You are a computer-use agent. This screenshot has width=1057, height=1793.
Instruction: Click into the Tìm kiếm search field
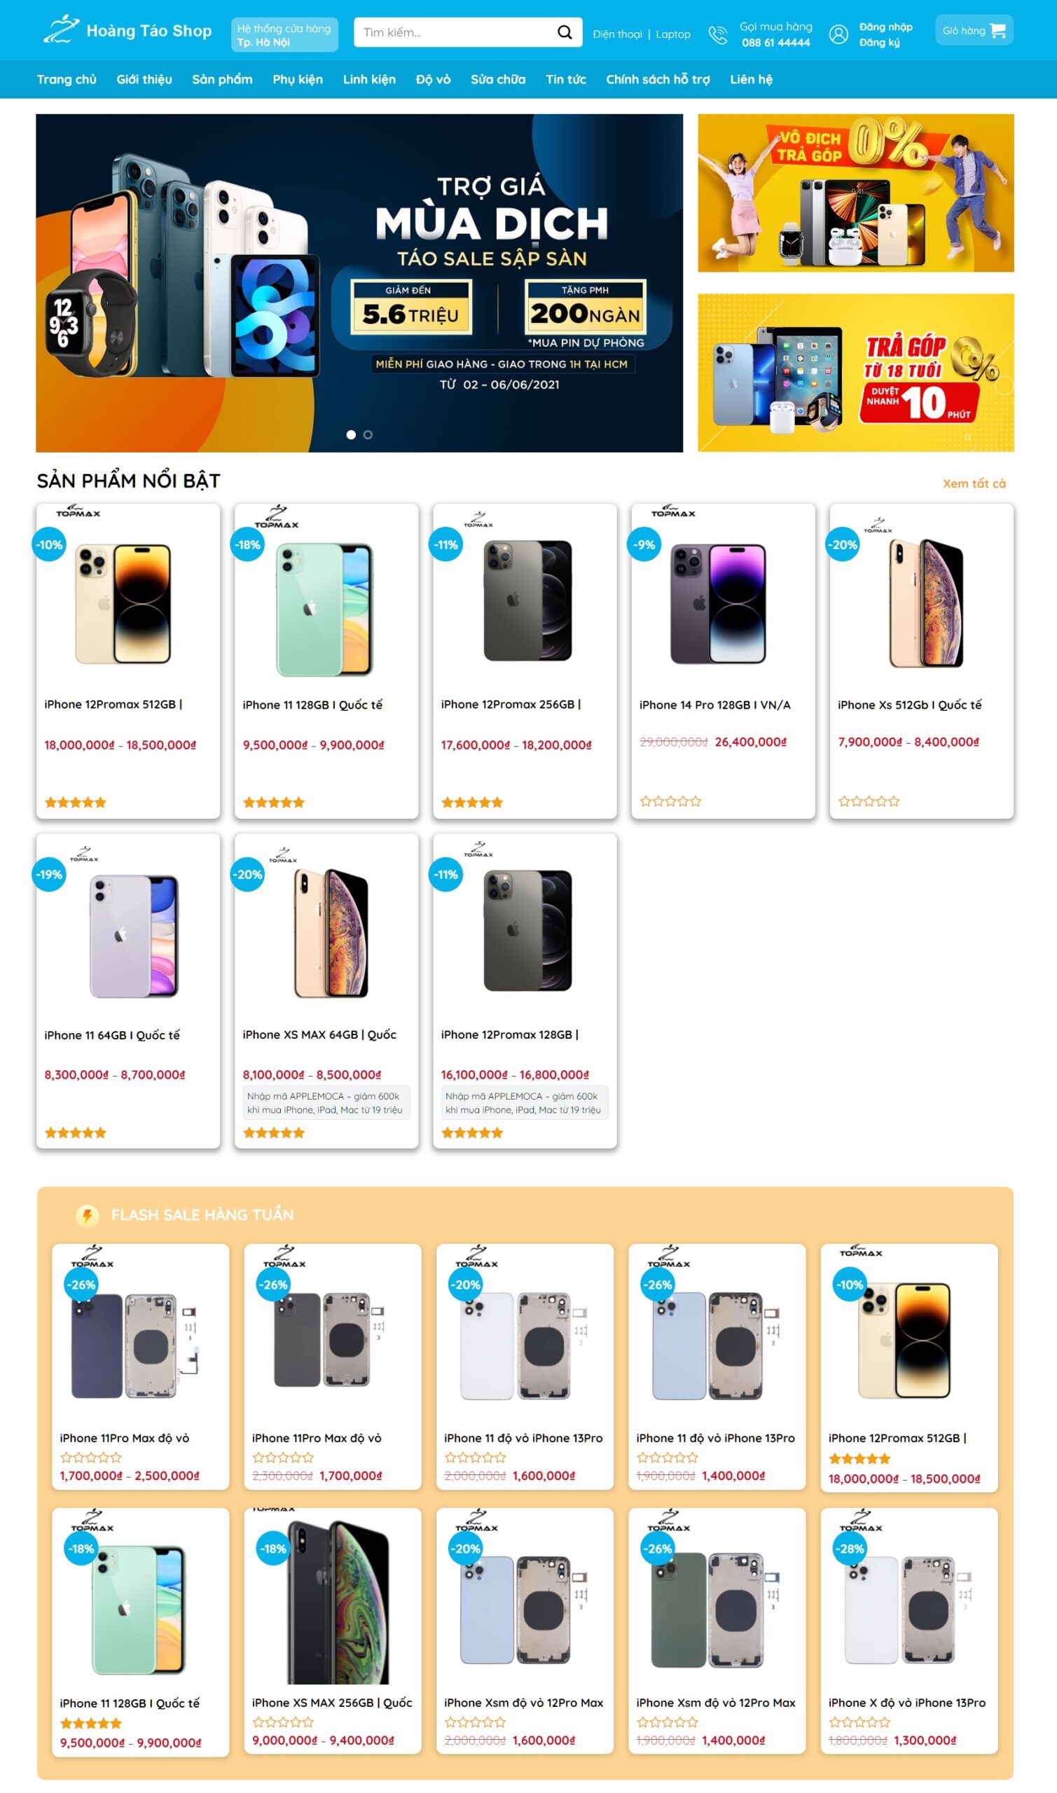(456, 32)
